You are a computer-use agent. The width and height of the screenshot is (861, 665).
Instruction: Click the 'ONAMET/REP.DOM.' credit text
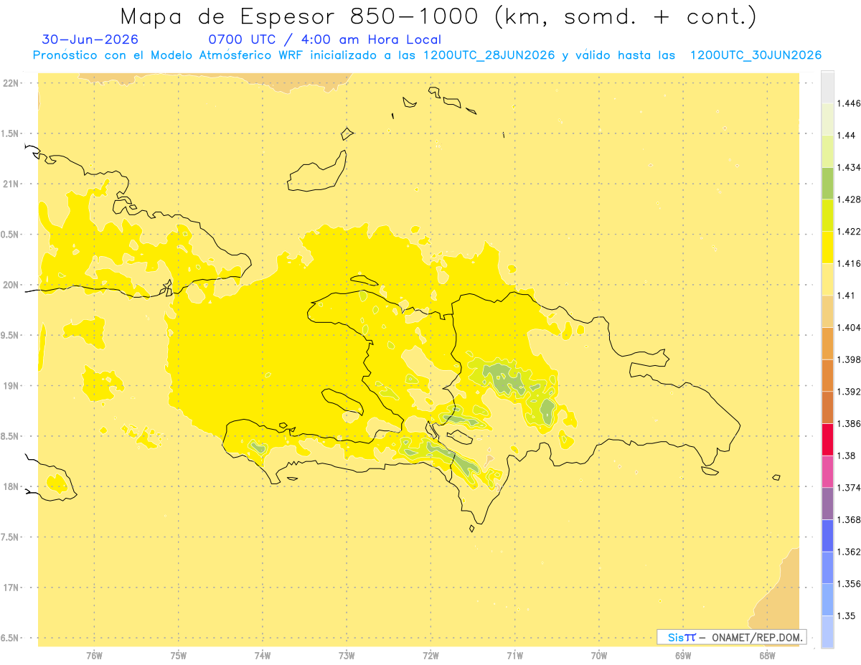[757, 637]
